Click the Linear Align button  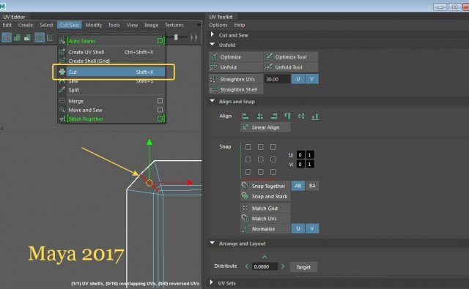[265, 127]
